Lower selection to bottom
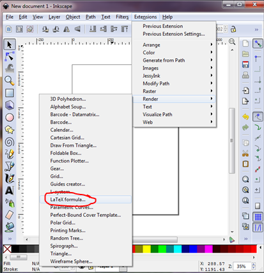Viewport: 264px width, 273px height. [93, 29]
